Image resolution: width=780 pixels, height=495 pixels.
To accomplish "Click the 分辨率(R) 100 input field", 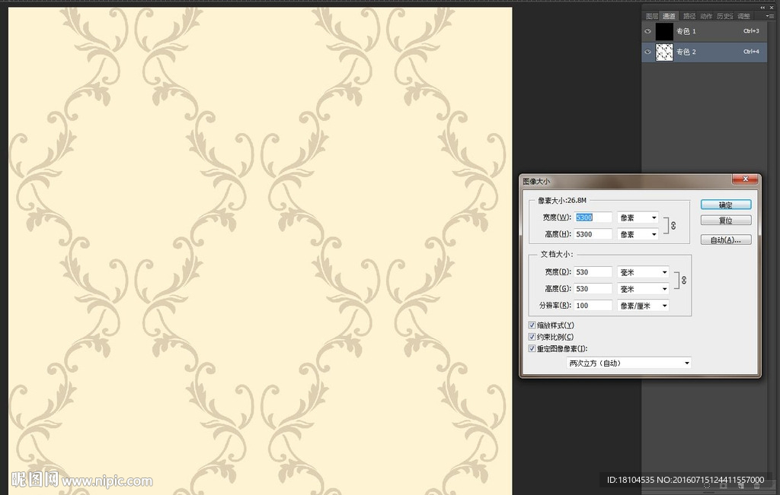I will coord(593,306).
